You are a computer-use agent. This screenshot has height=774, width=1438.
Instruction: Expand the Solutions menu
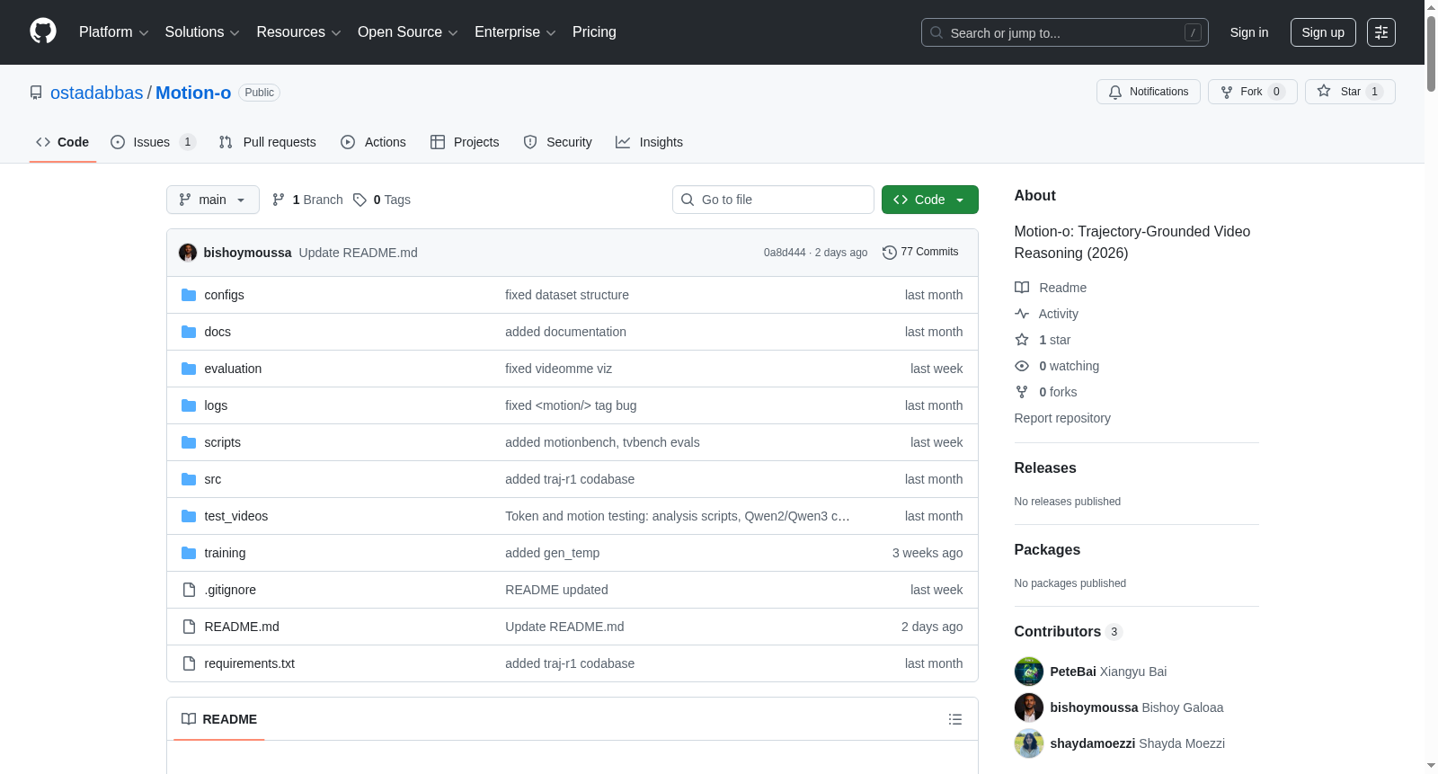[202, 32]
